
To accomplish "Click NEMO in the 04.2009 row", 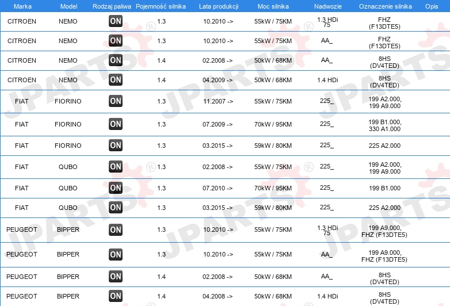I will click(x=68, y=80).
